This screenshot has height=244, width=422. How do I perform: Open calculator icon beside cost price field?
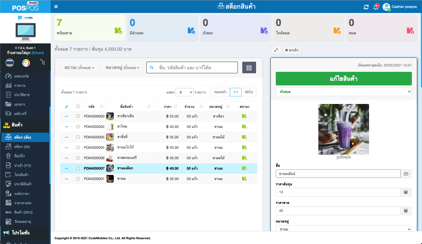[406, 192]
